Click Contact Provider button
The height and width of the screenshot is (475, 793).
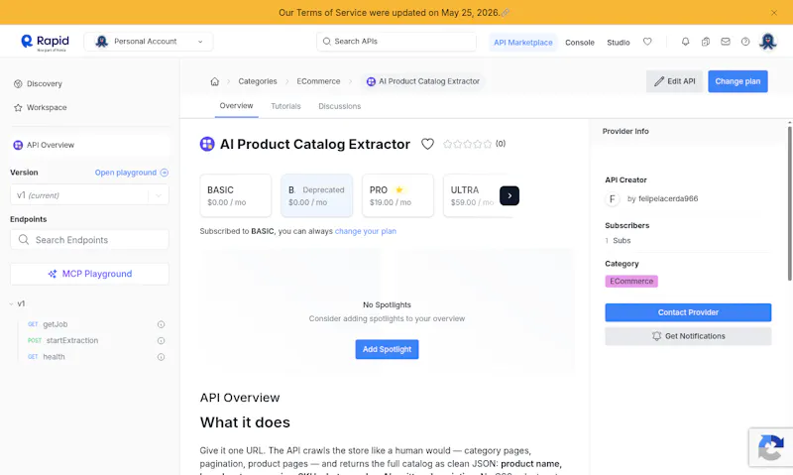pos(688,312)
